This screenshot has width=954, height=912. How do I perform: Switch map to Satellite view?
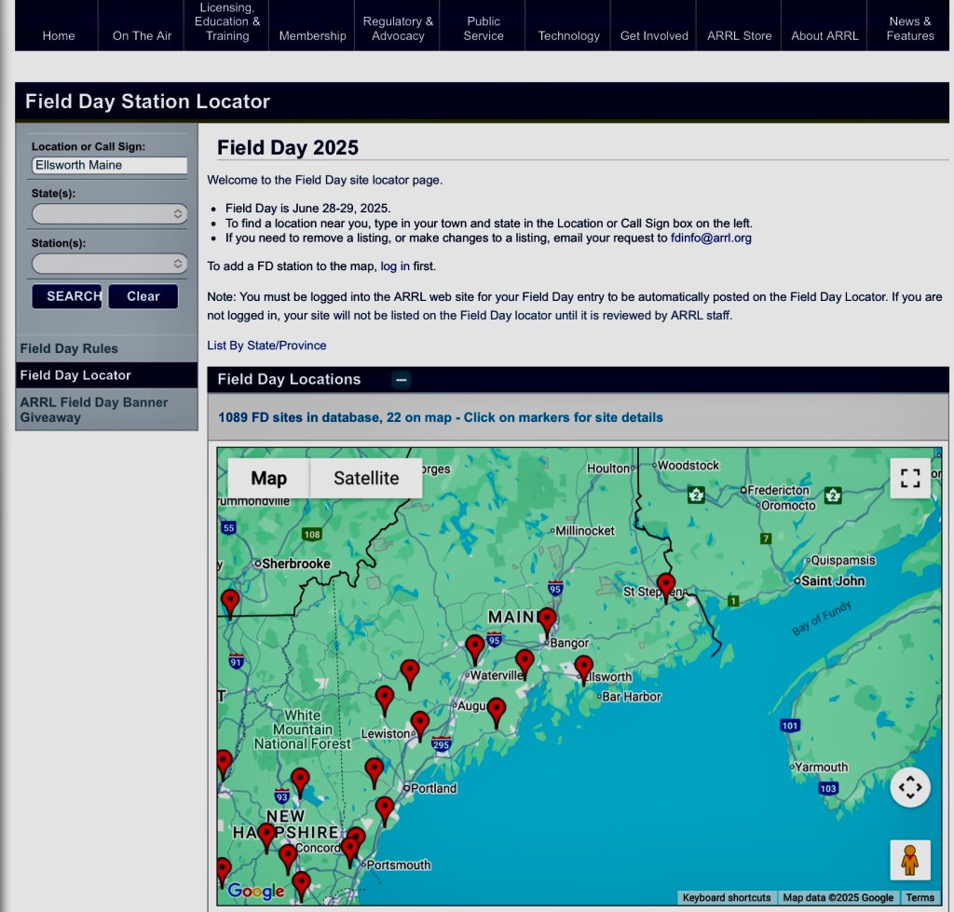[x=366, y=478]
